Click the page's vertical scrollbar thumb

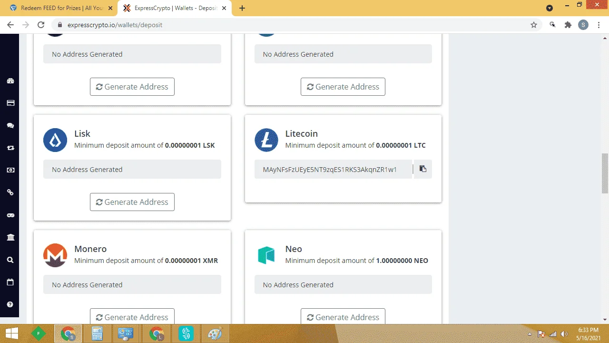(x=605, y=173)
